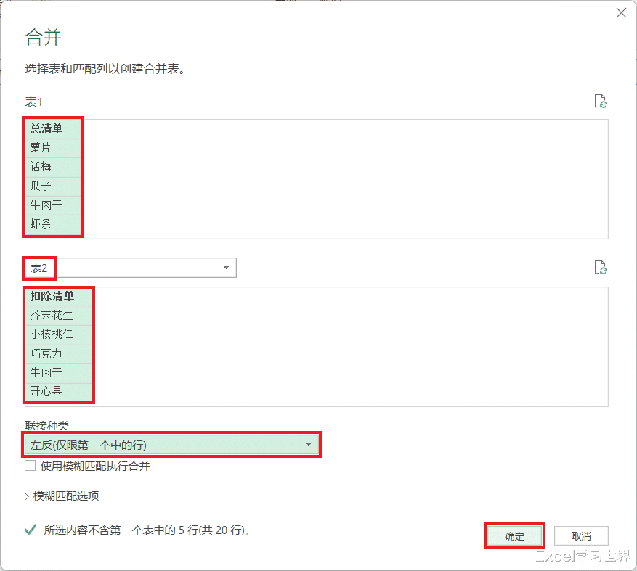Confirm the merge with the 确定 button

point(514,536)
